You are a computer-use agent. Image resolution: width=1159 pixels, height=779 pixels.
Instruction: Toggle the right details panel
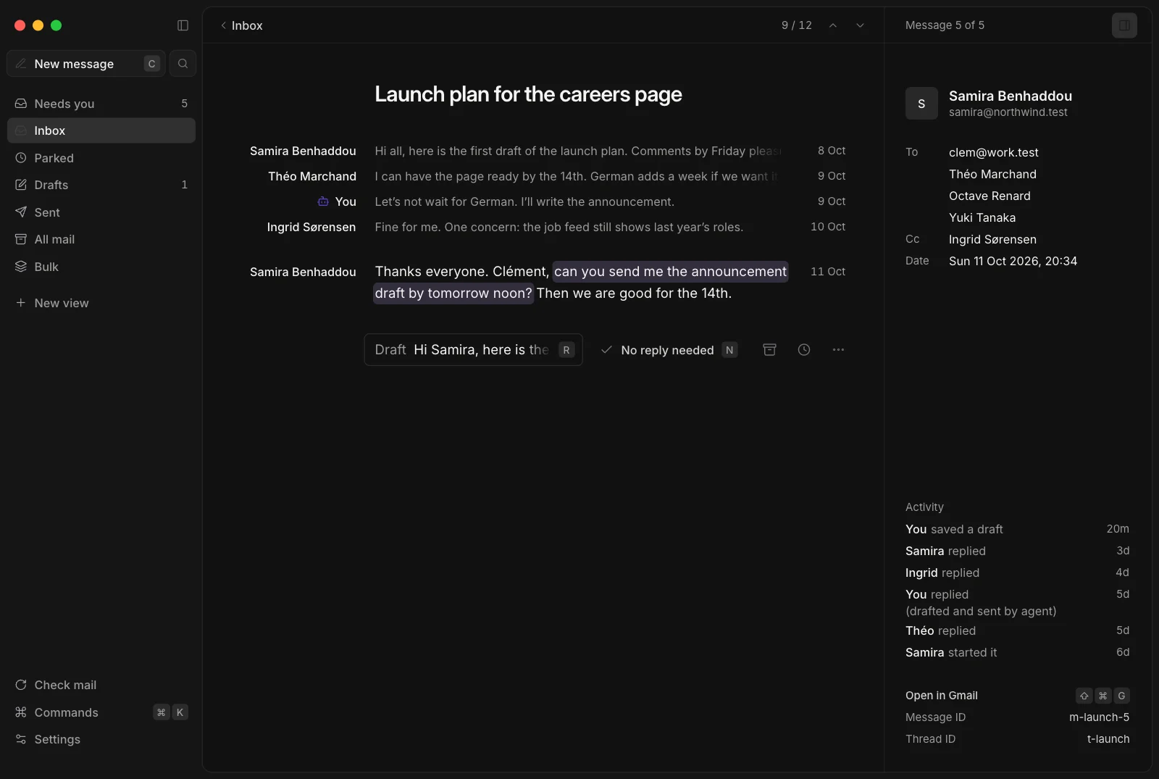tap(1124, 25)
